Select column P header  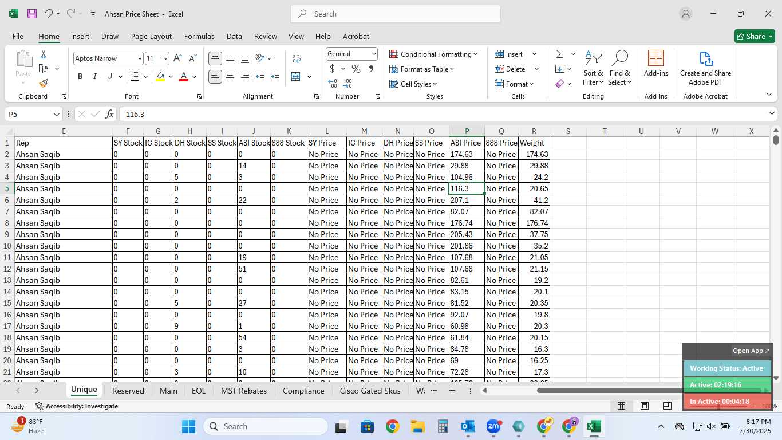click(x=467, y=131)
